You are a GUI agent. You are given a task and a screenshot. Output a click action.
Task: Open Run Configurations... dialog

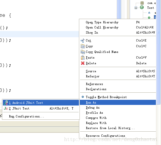[x=41, y=116]
